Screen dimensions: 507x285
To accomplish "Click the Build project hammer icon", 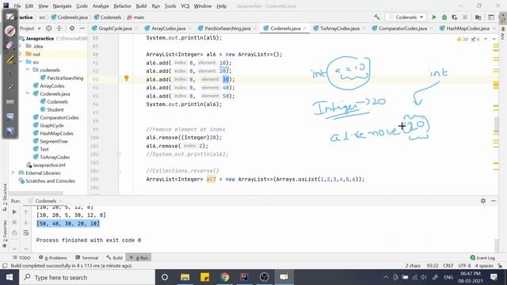I will tap(377, 17).
